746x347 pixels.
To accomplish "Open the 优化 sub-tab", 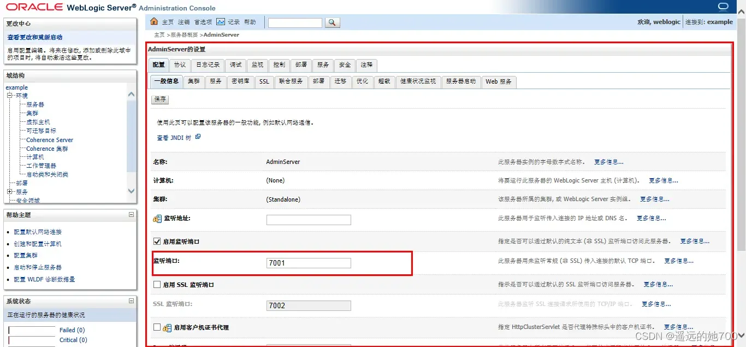I will pyautogui.click(x=362, y=81).
